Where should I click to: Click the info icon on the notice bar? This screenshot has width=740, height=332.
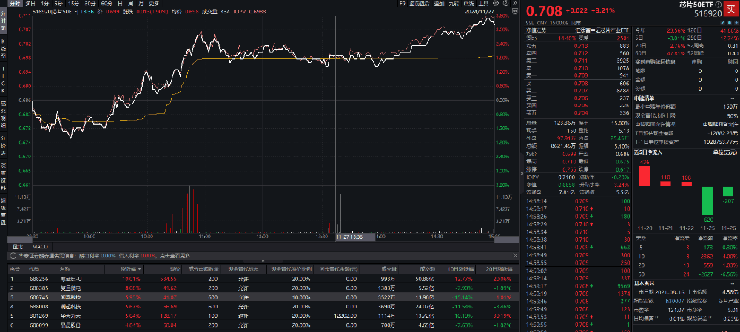click(13, 255)
